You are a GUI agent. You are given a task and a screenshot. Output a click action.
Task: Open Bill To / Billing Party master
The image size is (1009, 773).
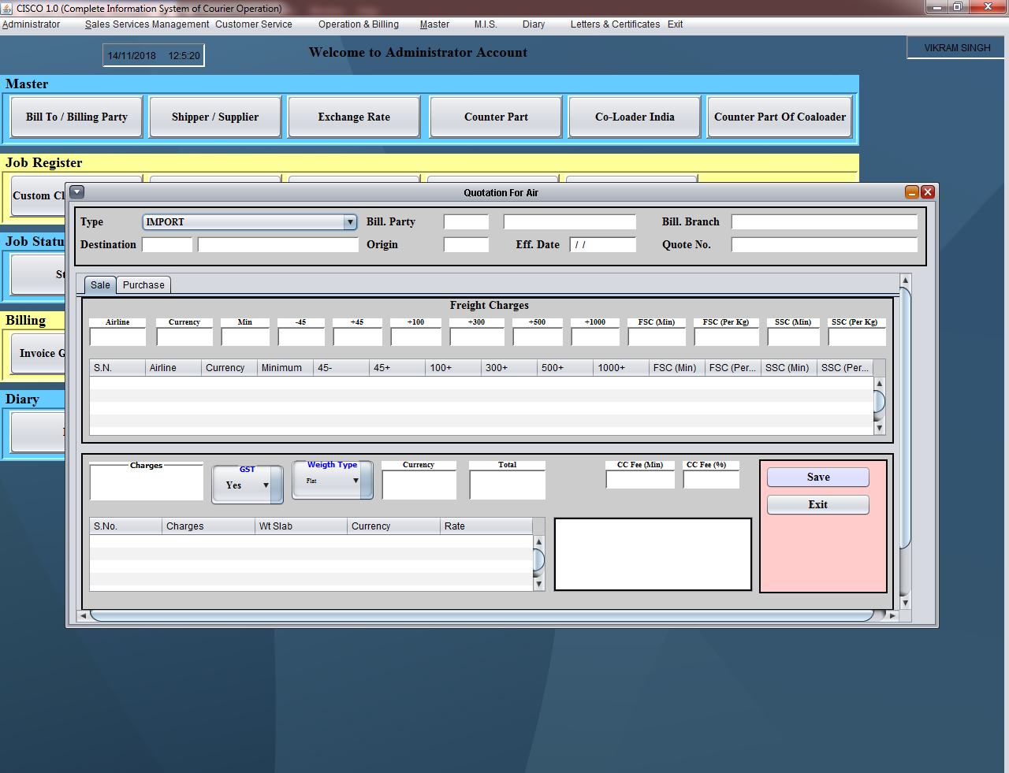[x=76, y=117]
